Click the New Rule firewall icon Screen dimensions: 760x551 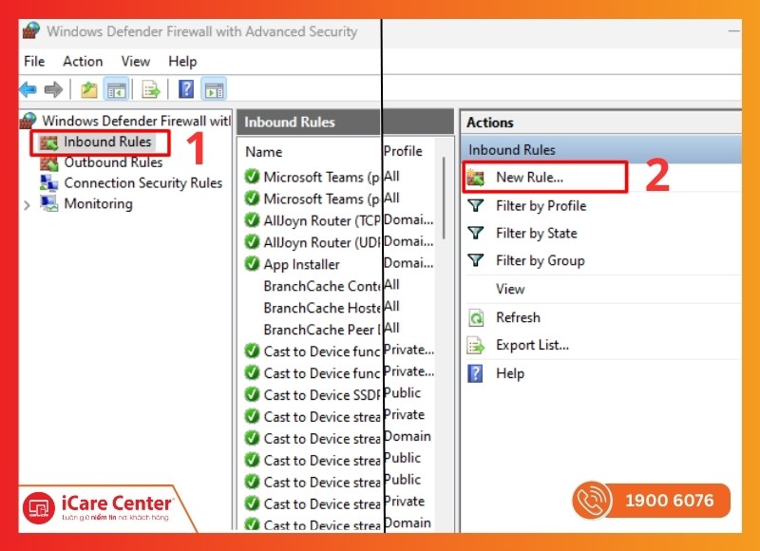[x=476, y=178]
